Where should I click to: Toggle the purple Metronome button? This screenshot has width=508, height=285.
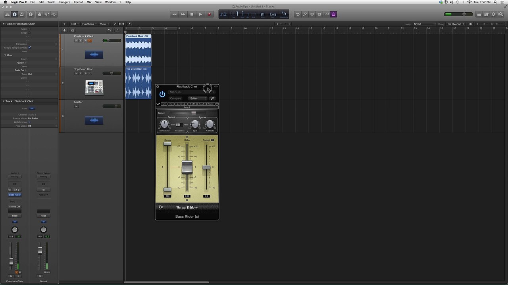(333, 14)
